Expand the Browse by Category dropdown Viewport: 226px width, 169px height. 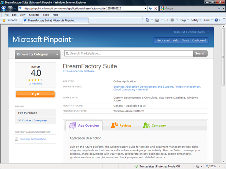coord(37,54)
